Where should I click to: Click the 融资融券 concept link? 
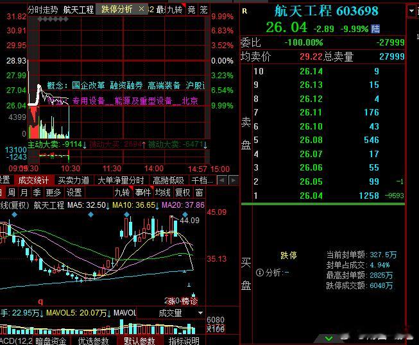pyautogui.click(x=126, y=85)
